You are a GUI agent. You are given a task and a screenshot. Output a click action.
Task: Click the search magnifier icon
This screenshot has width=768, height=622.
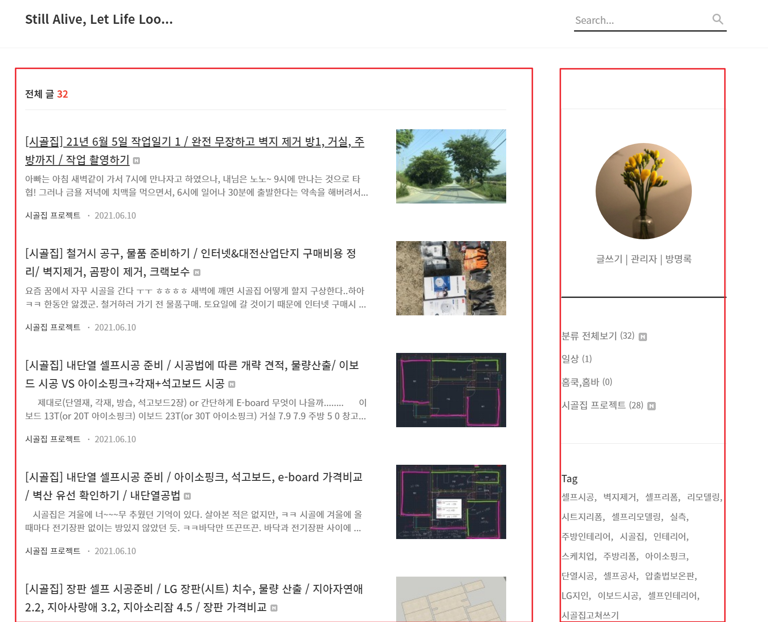pyautogui.click(x=718, y=19)
